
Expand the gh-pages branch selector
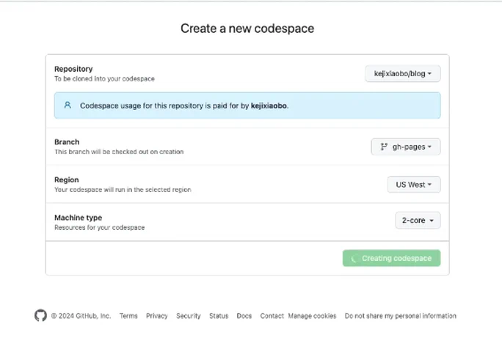coord(406,147)
